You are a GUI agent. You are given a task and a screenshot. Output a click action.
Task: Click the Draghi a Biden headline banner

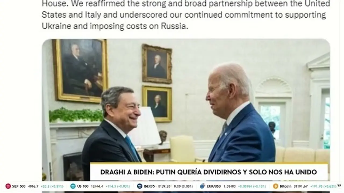coord(209,172)
